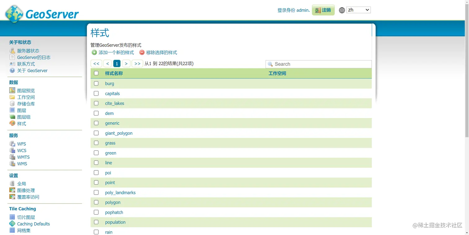Screen dimensions: 469x235
Task: Check the box for capitals style
Action: pos(96,93)
